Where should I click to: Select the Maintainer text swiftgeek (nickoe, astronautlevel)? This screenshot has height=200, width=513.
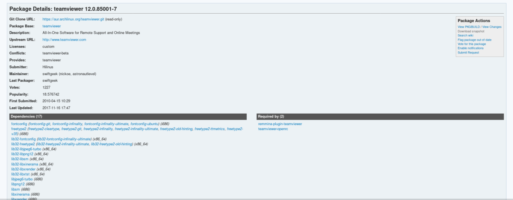click(x=69, y=74)
